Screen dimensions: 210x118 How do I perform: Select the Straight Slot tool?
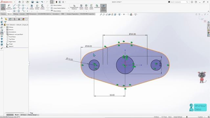pos(14,11)
